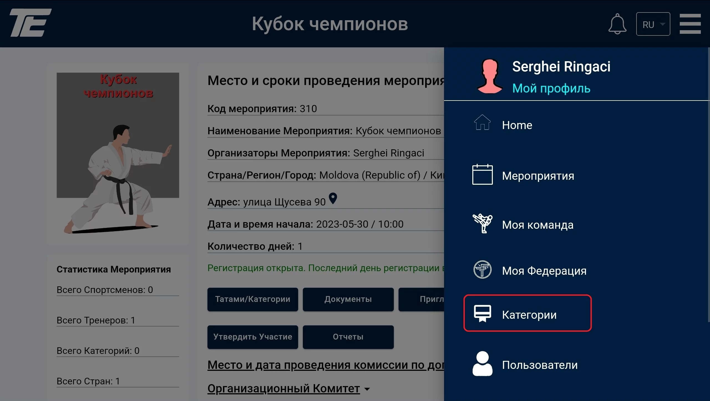Image resolution: width=710 pixels, height=401 pixels.
Task: Click the Моя Федерация emblem icon
Action: (x=482, y=269)
